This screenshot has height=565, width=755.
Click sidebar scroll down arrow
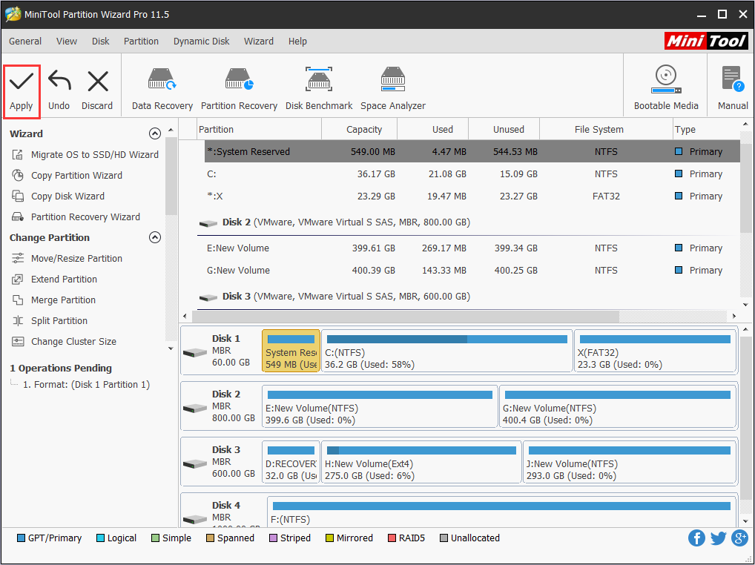(x=171, y=348)
